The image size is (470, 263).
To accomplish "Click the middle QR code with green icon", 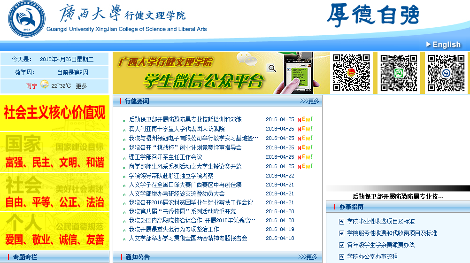I will tap(399, 73).
